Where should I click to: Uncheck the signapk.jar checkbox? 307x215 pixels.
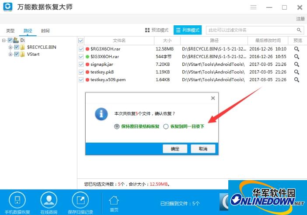pos(81,64)
